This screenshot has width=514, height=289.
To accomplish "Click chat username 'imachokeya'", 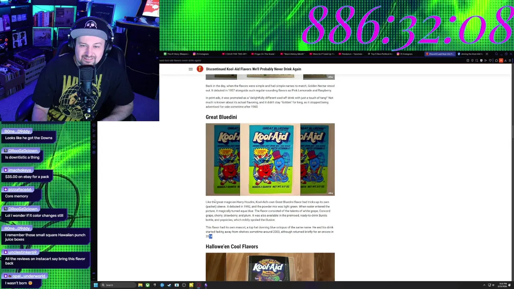I will pyautogui.click(x=20, y=170).
